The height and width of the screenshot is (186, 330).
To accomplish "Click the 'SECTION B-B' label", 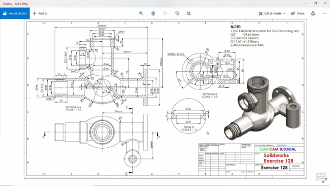I will (210, 94).
